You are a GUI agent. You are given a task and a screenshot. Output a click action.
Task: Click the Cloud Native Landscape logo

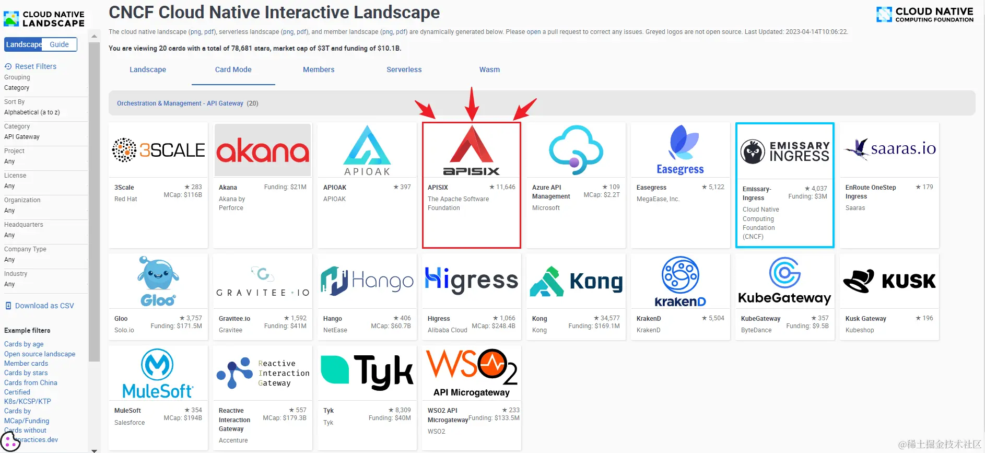tap(44, 19)
